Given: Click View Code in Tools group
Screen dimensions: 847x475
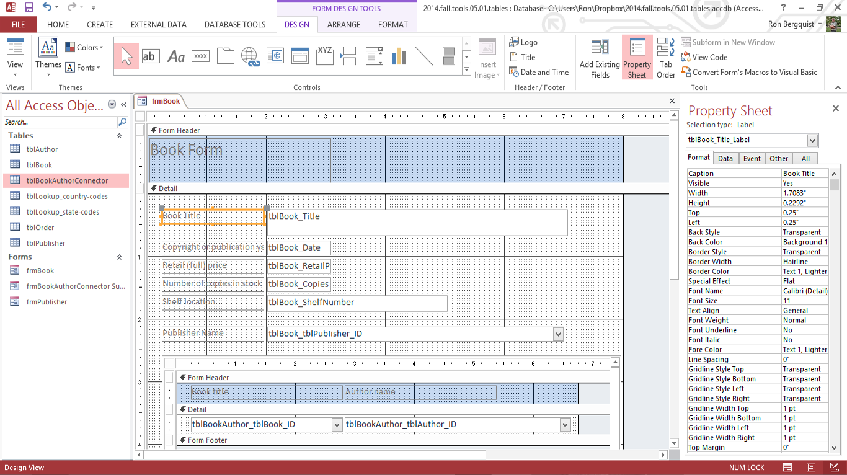Looking at the screenshot, I should pos(704,57).
